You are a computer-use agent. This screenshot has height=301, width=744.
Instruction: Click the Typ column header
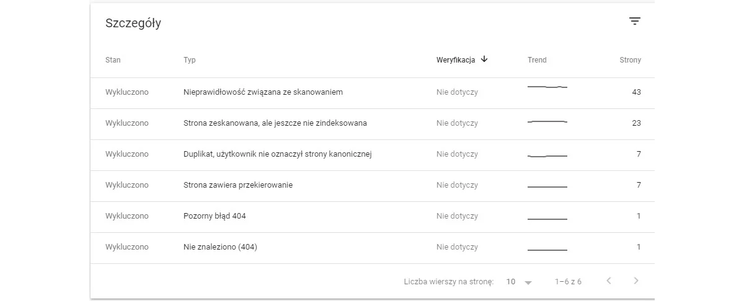(x=190, y=60)
